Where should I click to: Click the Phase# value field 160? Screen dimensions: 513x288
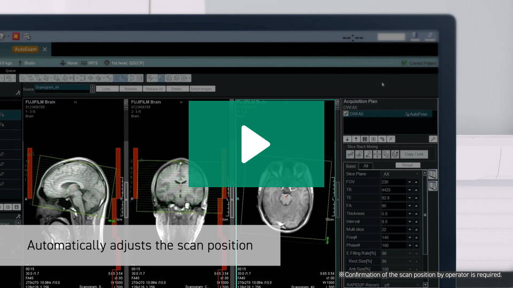(393, 245)
